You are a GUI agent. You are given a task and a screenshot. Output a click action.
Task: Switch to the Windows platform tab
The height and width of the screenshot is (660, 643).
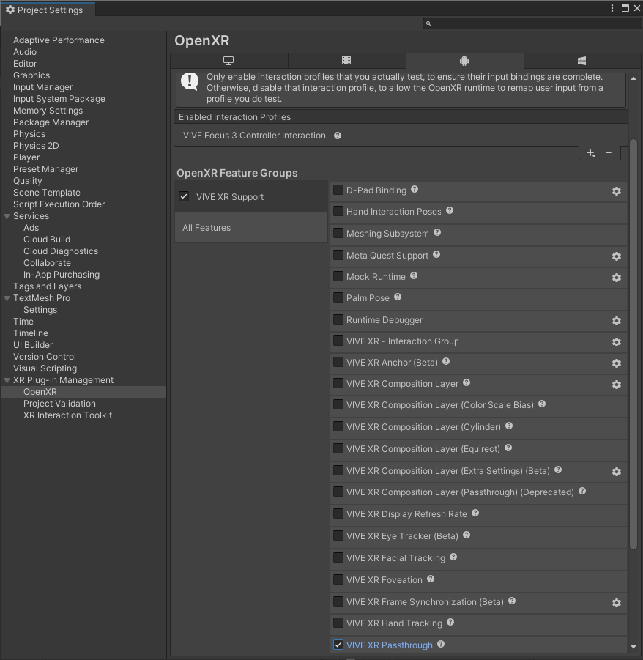pos(581,61)
